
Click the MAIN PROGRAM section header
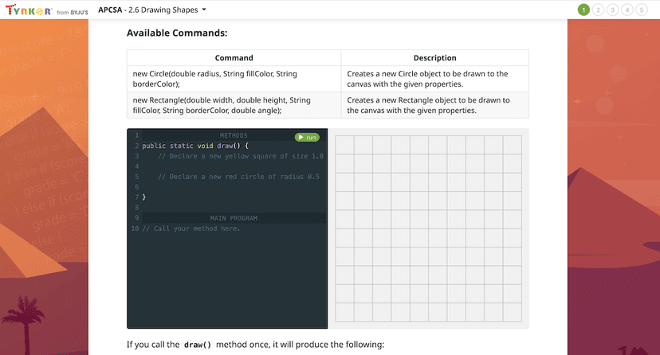coord(234,218)
